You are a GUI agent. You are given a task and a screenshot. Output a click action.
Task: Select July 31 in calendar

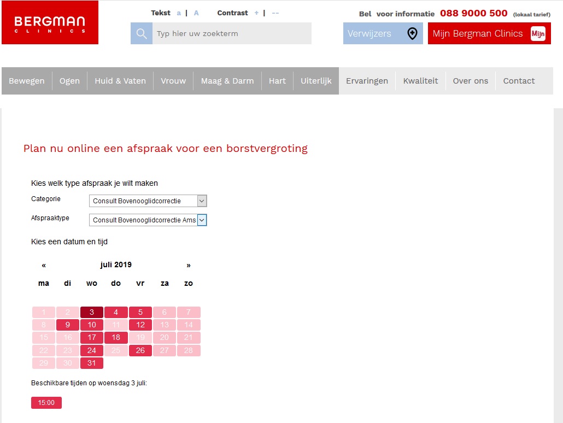92,363
